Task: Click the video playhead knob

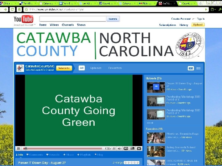Action: (26, 148)
